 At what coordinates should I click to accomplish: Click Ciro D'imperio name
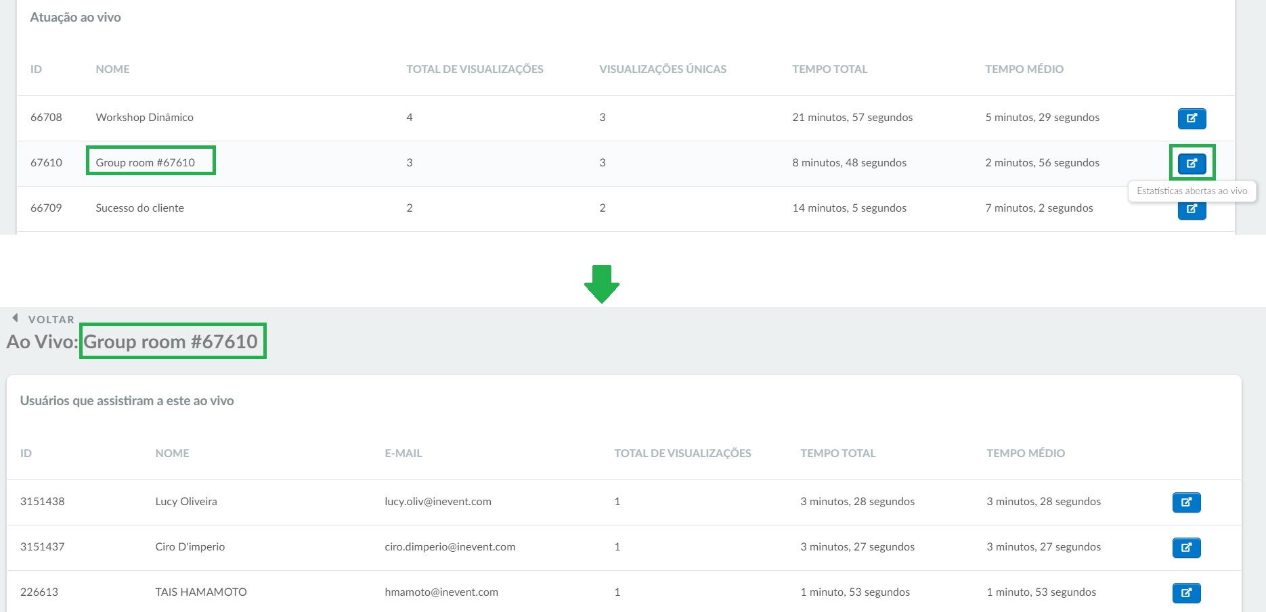tap(190, 546)
